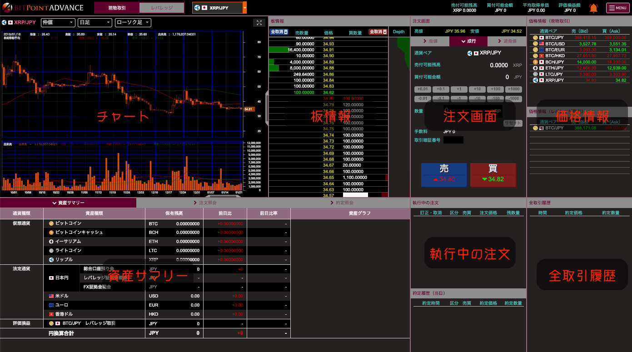Click the blue 売 sell button
632x352 pixels.
pyautogui.click(x=444, y=175)
